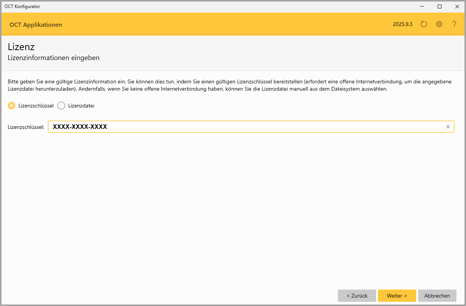Click the Lizenzinformationen eingeben subtitle
Viewport: 466px width, 306px height.
click(54, 58)
